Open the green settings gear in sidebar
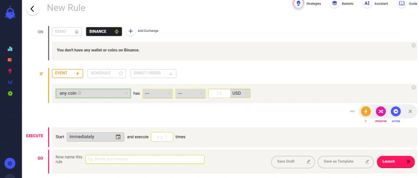This screenshot has height=178, width=419. coord(10,93)
